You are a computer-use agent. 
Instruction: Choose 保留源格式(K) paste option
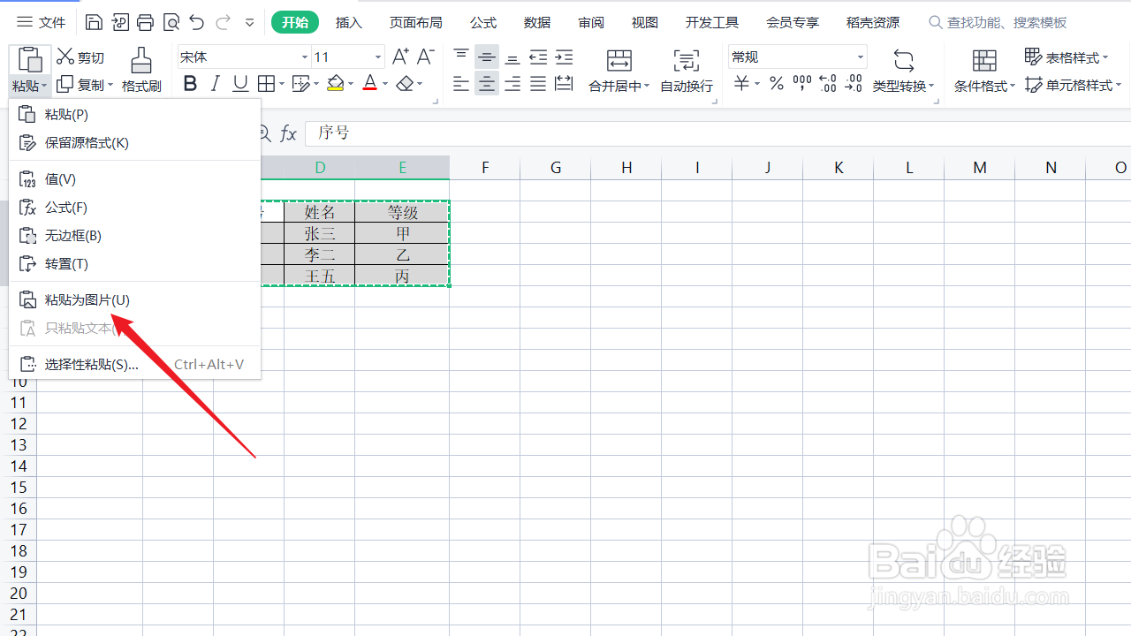(x=134, y=142)
